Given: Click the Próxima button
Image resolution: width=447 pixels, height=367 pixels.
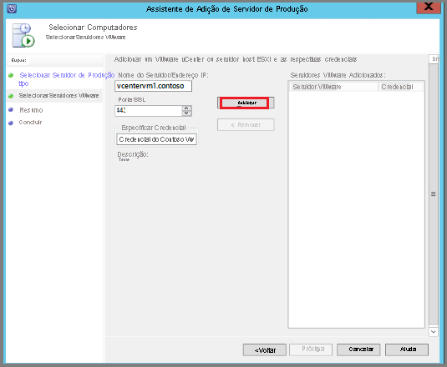Looking at the screenshot, I should pyautogui.click(x=311, y=349).
